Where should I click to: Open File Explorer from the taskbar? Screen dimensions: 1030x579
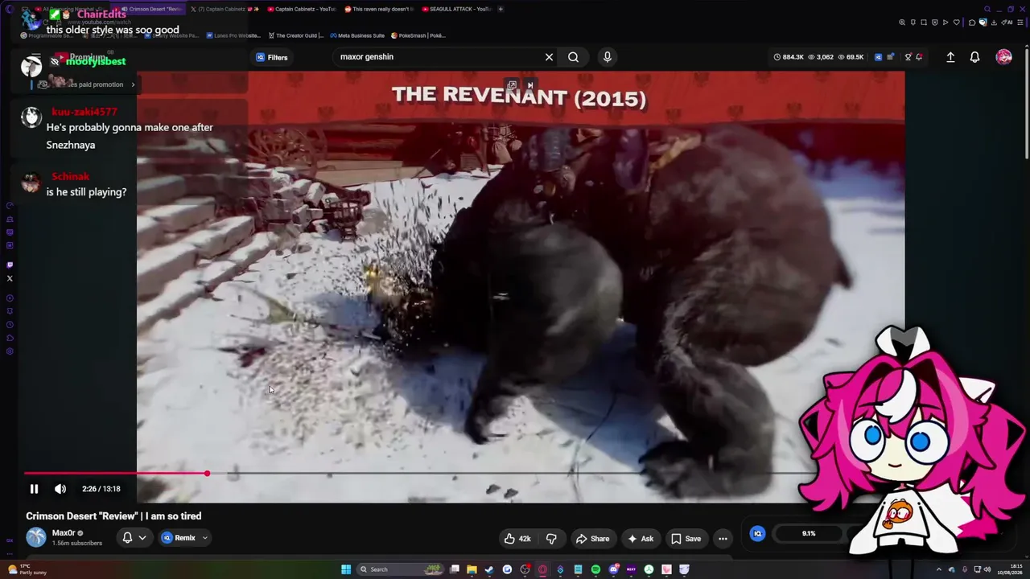(472, 569)
